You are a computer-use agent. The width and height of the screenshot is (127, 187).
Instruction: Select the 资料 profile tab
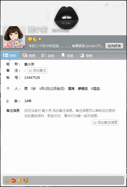coord(10,55)
